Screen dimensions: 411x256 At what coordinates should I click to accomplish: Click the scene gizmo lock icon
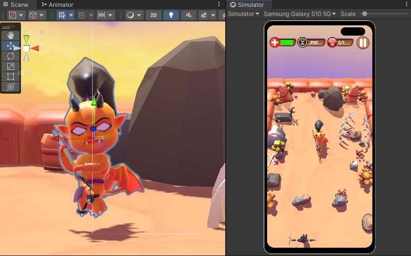pyautogui.click(x=42, y=33)
